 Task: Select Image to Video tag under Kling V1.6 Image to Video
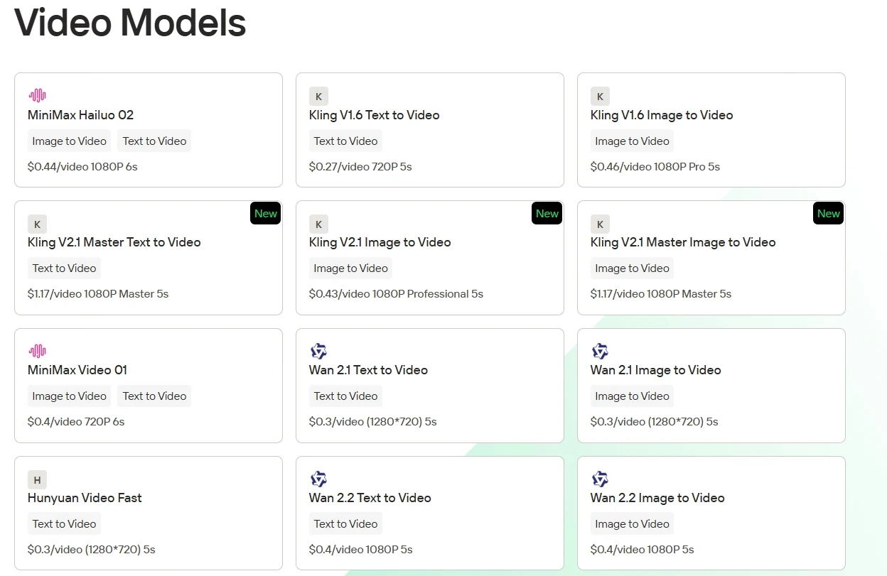click(x=632, y=141)
